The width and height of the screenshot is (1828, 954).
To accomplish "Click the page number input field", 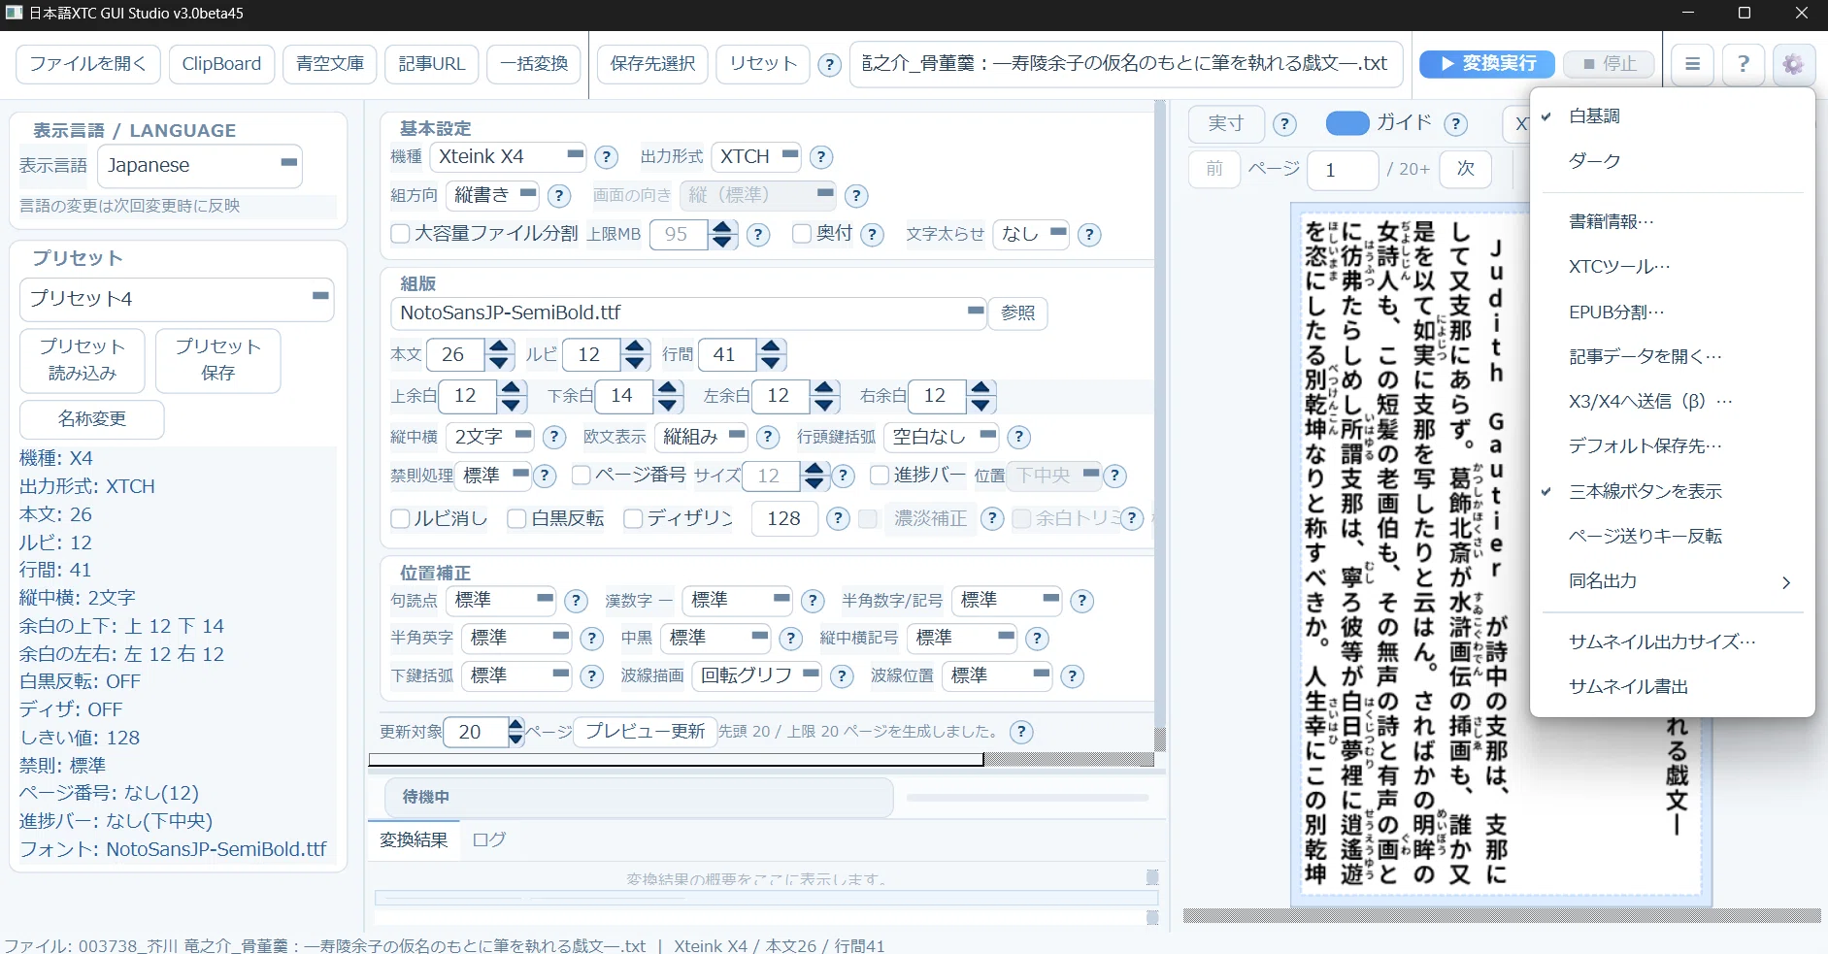I will 1343,170.
